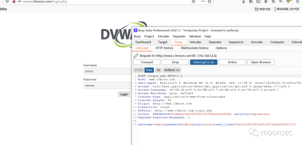Expand the Actions dropdown
Image resolution: width=302 pixels, height=145 pixels.
tap(172, 70)
